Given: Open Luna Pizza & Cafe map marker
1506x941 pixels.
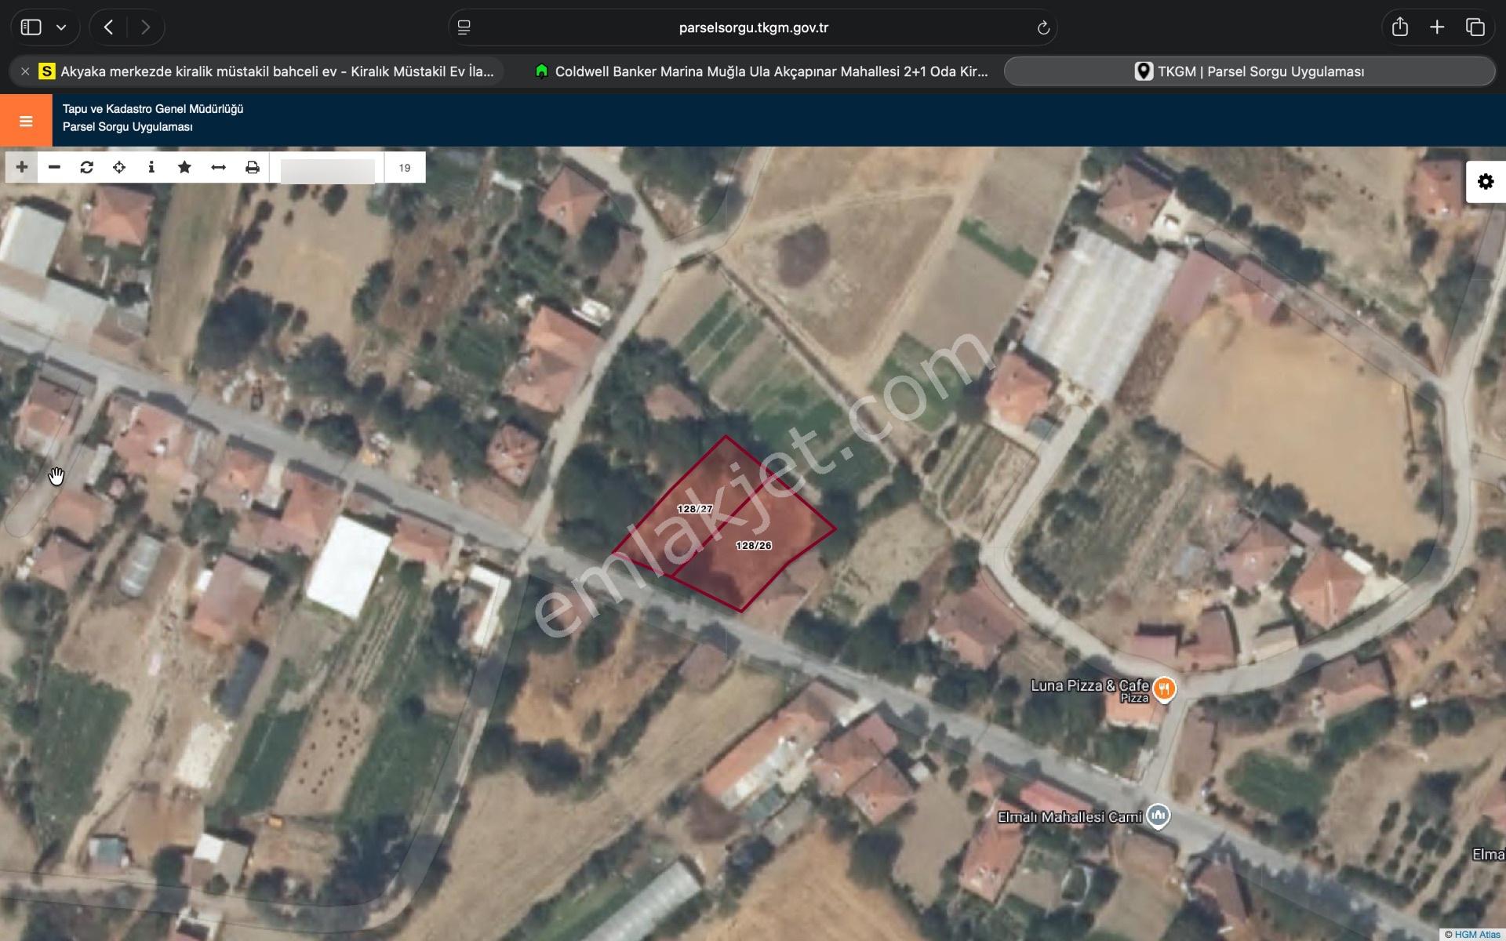Looking at the screenshot, I should pos(1165,689).
